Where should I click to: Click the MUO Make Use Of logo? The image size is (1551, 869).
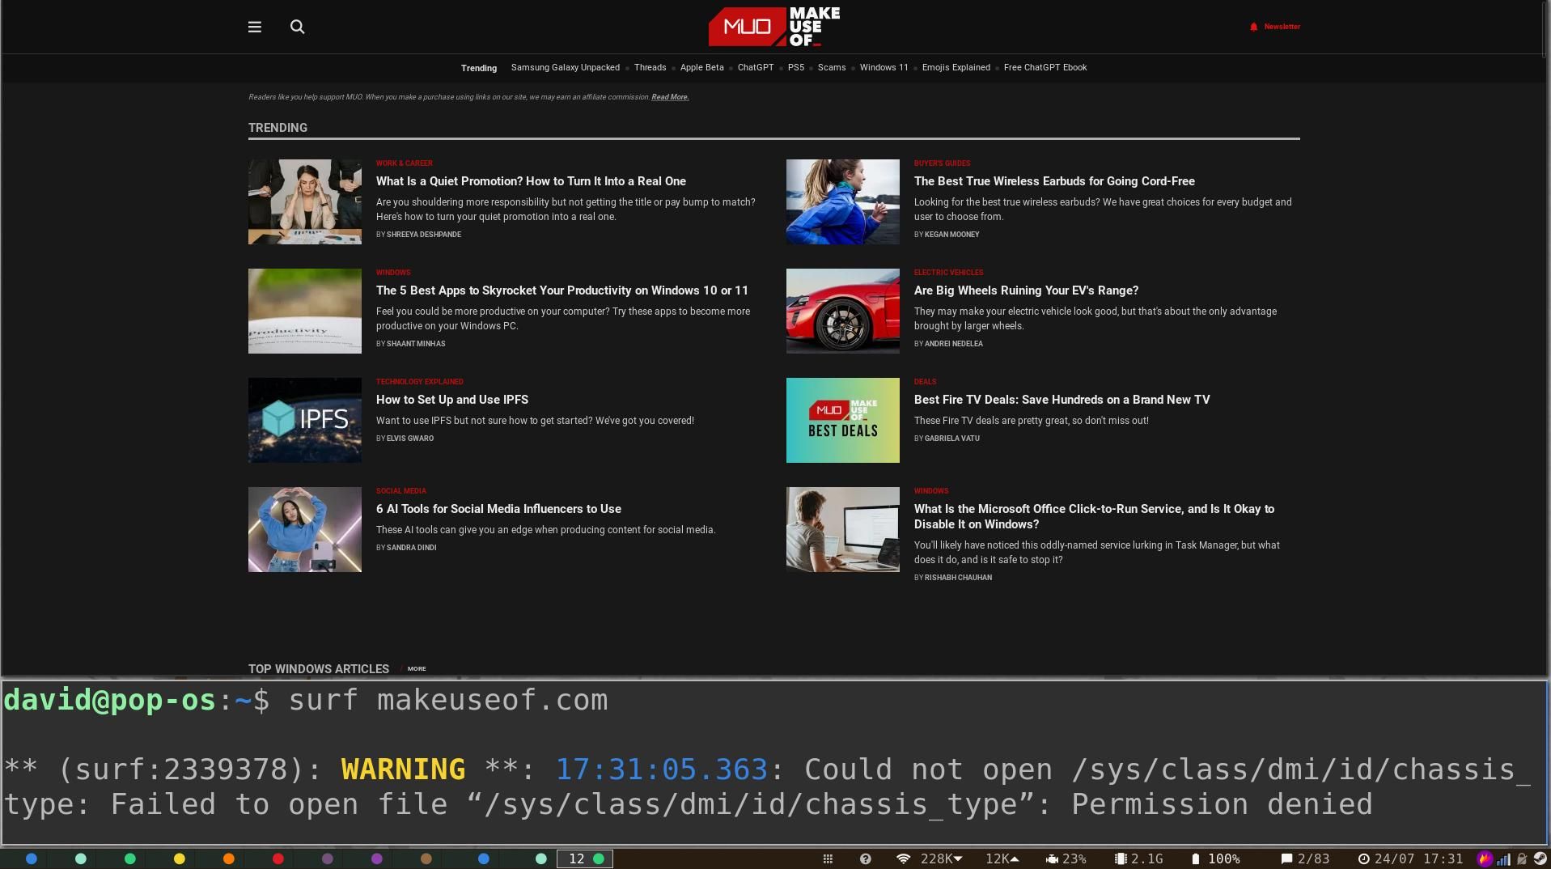coord(774,27)
